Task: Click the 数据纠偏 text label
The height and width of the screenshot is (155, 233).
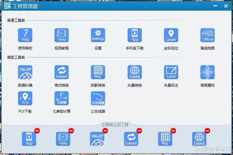Action: (x=25, y=85)
